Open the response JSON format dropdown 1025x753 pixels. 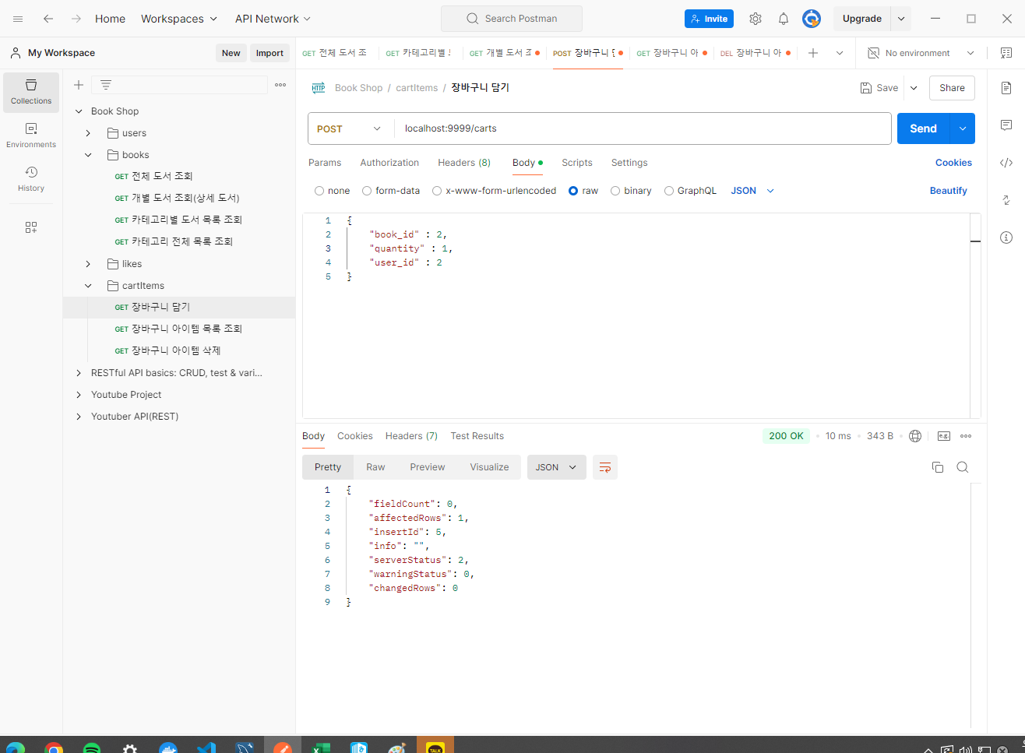click(x=557, y=467)
